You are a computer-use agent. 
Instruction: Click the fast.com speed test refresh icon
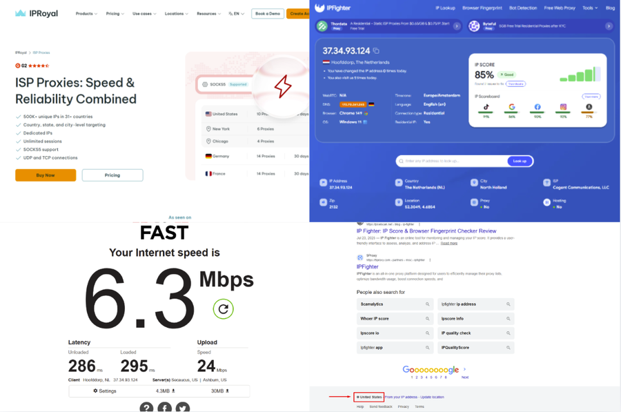pyautogui.click(x=224, y=309)
